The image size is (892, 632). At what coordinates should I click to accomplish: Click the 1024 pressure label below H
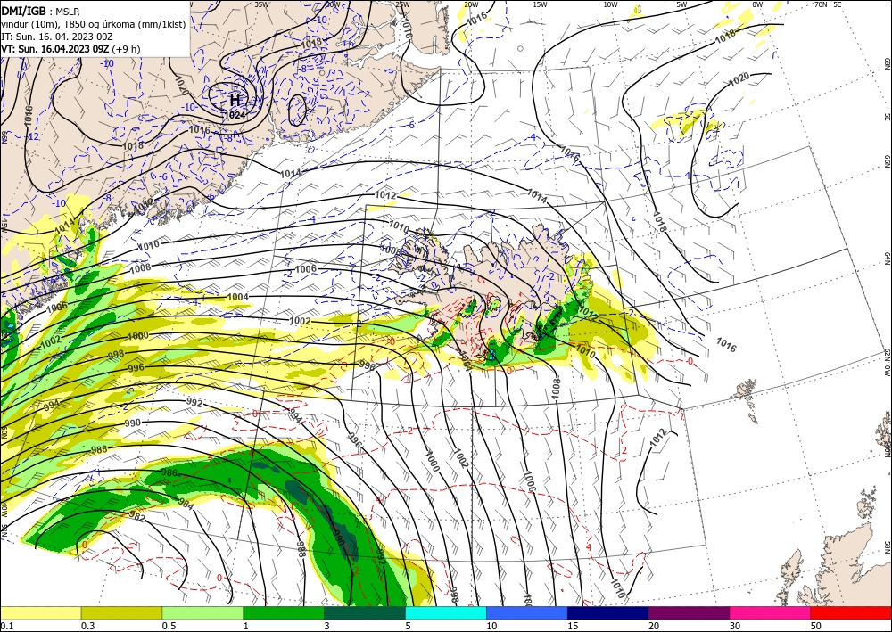click(235, 115)
